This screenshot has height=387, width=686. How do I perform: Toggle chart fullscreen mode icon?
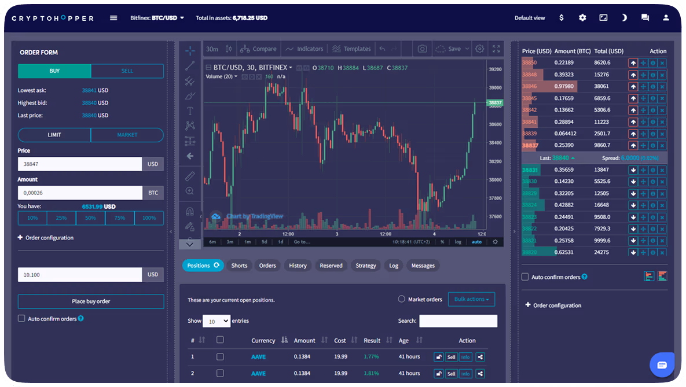point(496,49)
